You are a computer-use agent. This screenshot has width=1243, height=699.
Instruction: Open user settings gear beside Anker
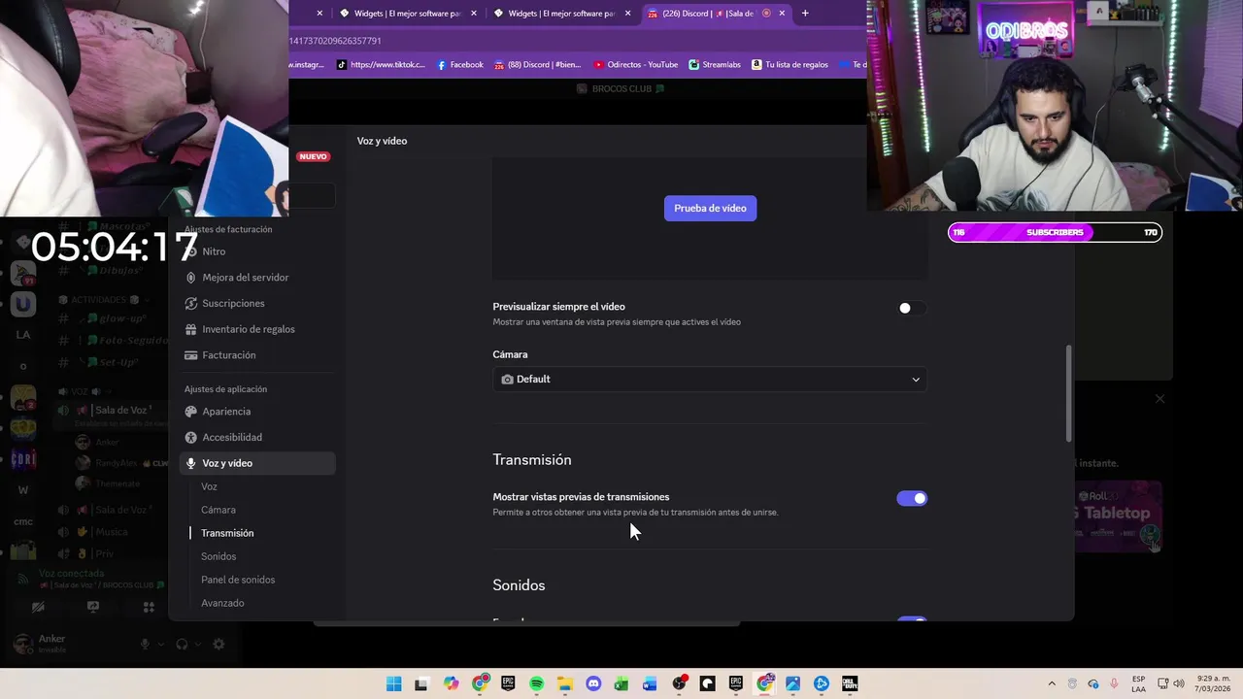(218, 644)
